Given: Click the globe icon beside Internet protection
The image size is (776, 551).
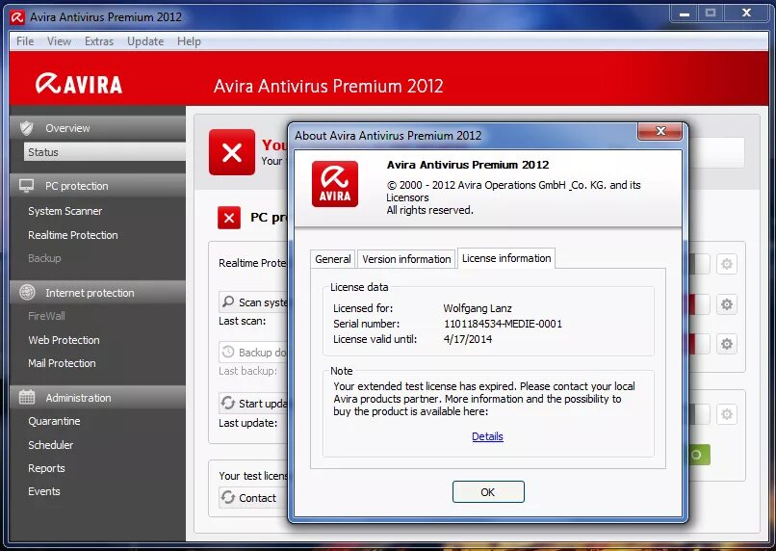Looking at the screenshot, I should coord(27,293).
